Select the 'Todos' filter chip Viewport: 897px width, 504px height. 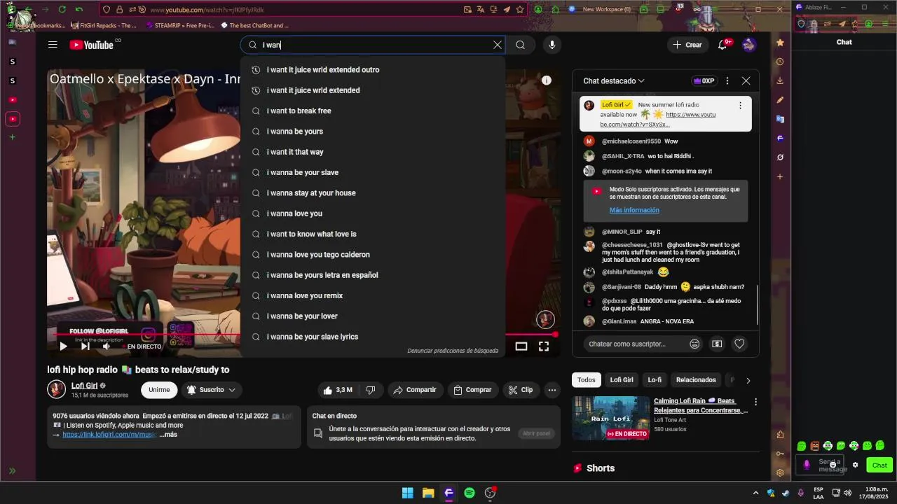587,380
